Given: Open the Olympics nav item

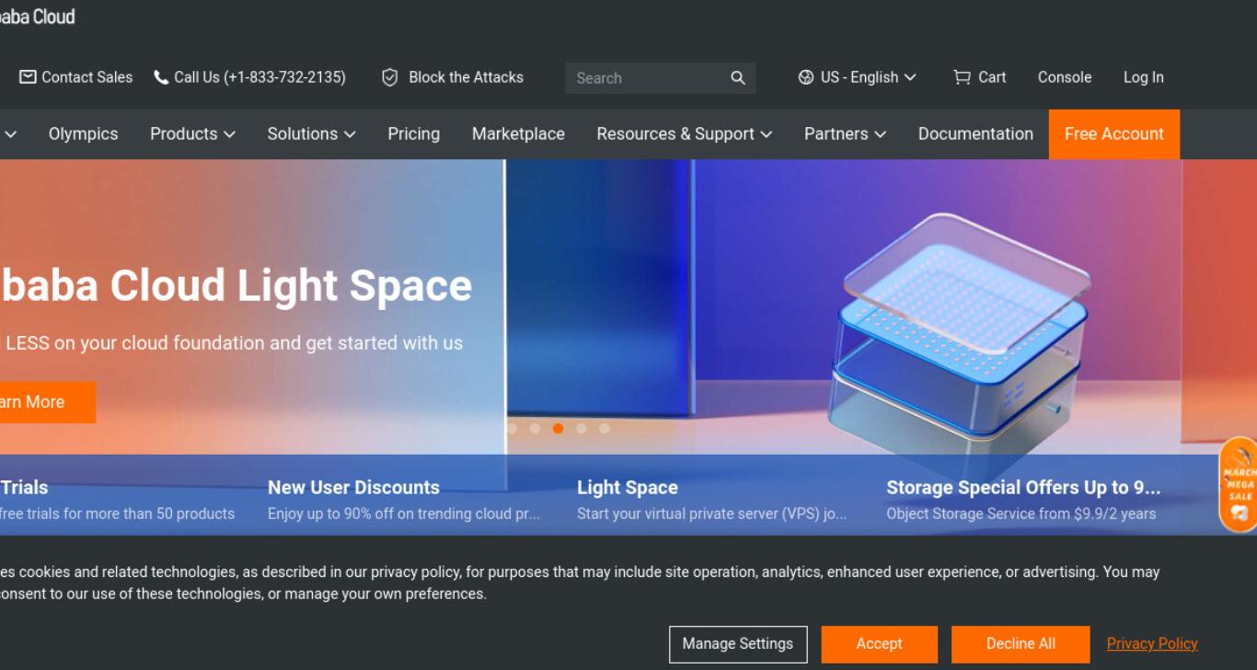Looking at the screenshot, I should pyautogui.click(x=84, y=133).
